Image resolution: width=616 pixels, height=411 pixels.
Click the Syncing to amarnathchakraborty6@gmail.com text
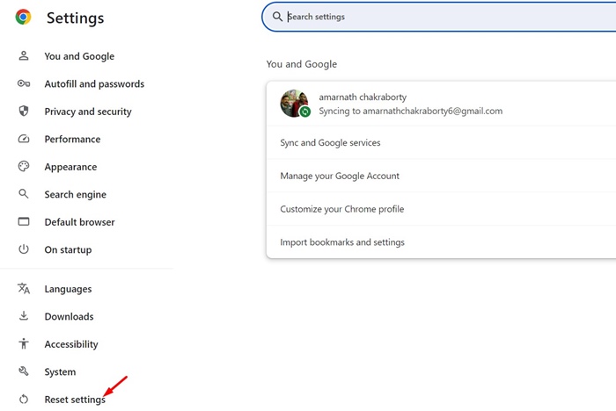click(x=411, y=111)
